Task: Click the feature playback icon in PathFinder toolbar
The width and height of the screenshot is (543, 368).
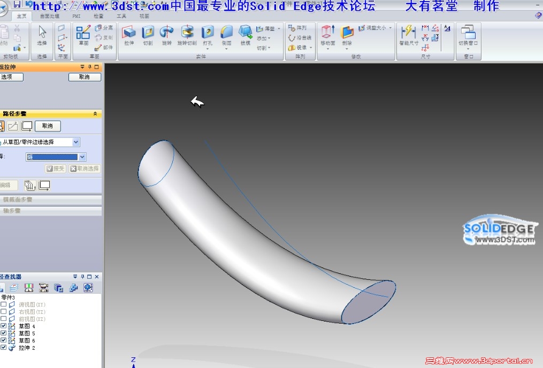Action: 44,288
